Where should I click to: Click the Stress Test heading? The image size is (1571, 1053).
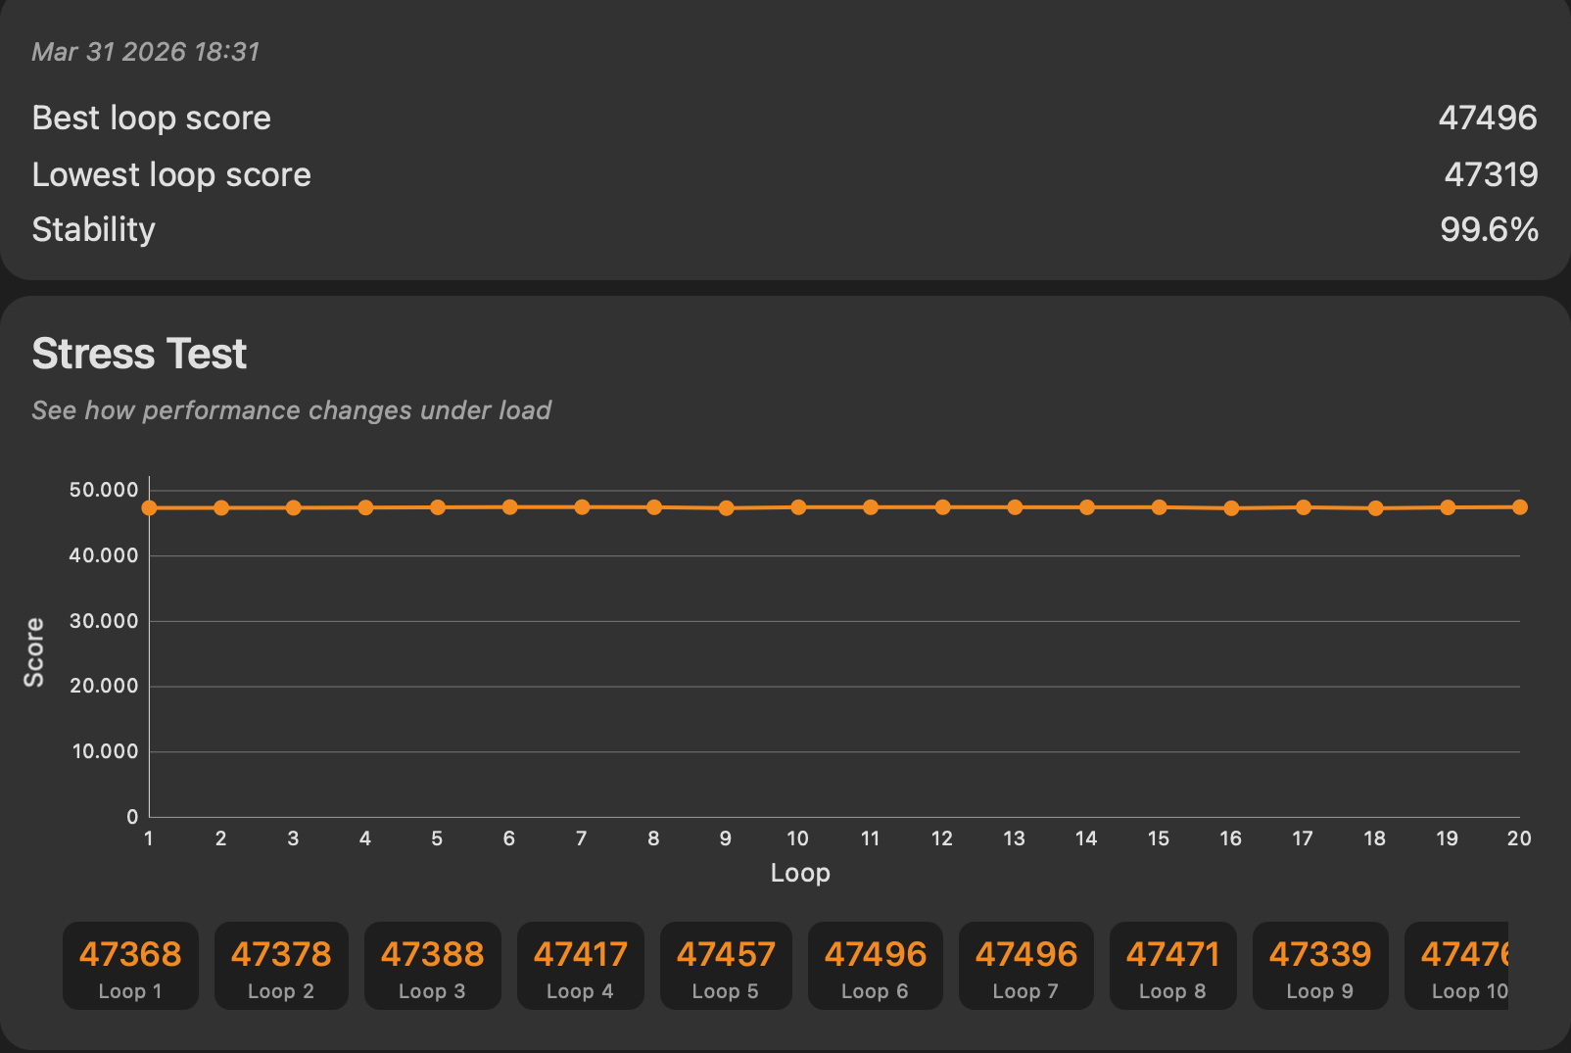pos(139,354)
